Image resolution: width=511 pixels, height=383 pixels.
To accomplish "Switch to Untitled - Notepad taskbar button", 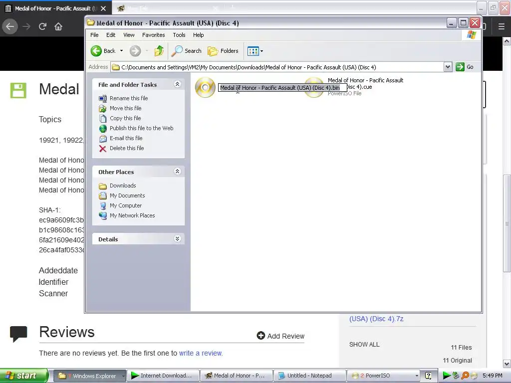I will click(x=309, y=376).
